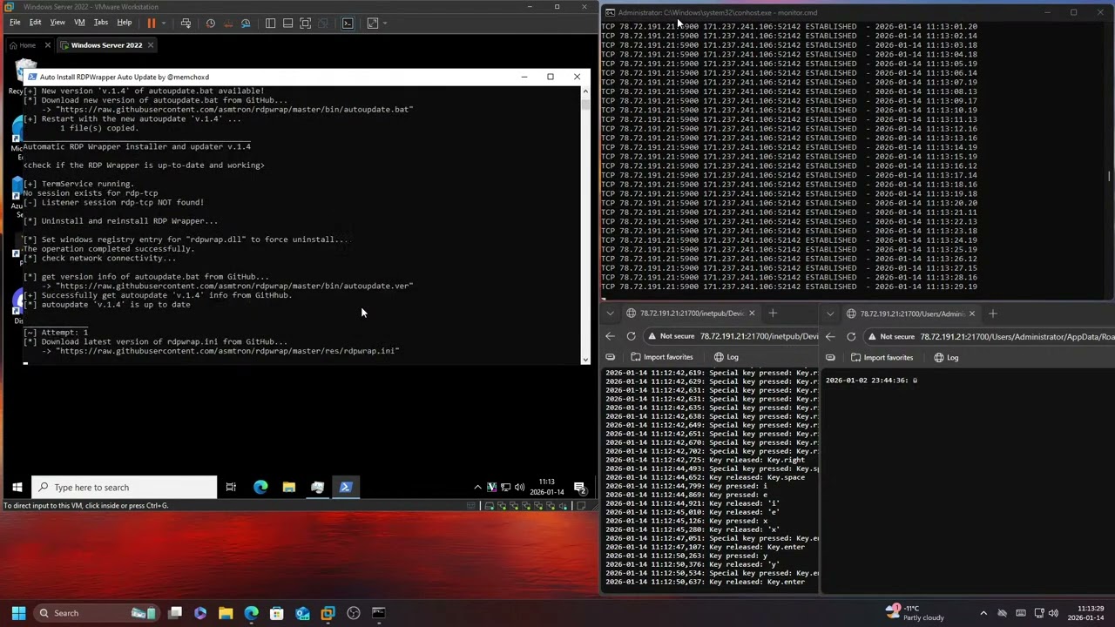
Task: Click monitor.cmd console vertical scrollbar thumb
Action: point(1109,177)
